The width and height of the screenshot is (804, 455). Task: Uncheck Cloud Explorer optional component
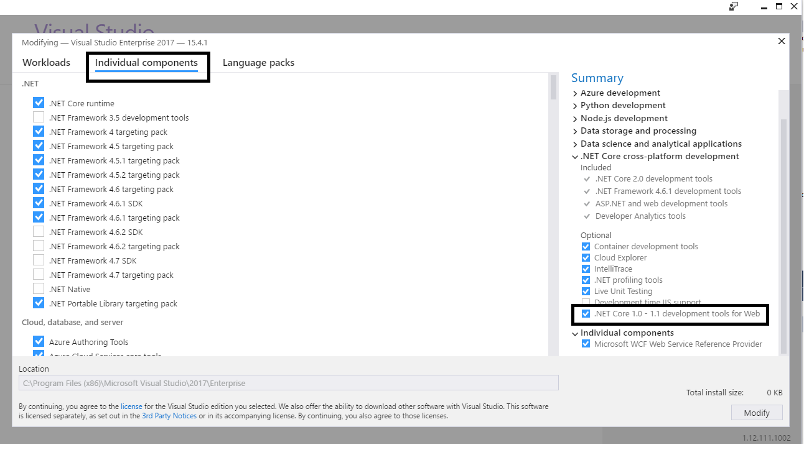tap(586, 258)
